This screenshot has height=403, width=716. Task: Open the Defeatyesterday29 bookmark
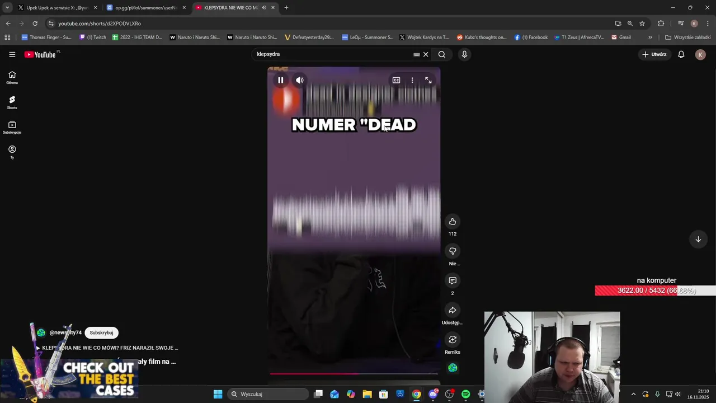click(309, 38)
